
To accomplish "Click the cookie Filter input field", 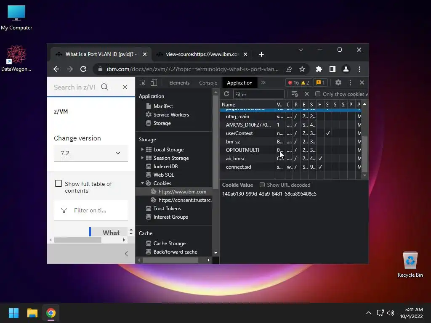I will (259, 94).
